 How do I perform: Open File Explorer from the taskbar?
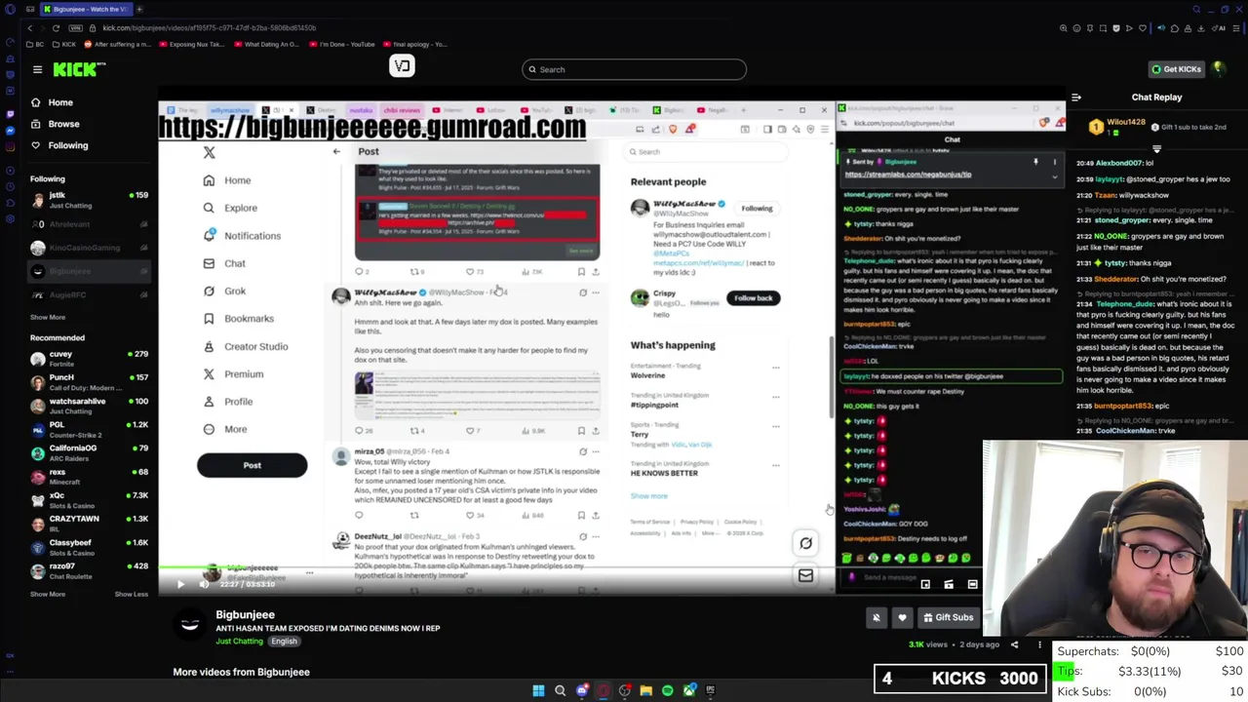coord(645,690)
